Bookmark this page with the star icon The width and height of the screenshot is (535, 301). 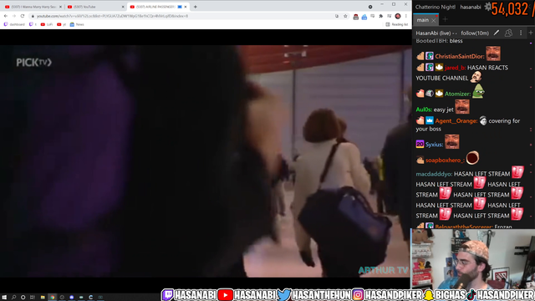345,16
